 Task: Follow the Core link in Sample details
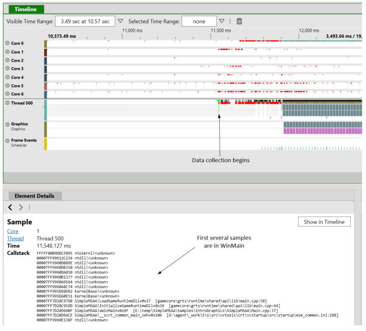[13, 231]
